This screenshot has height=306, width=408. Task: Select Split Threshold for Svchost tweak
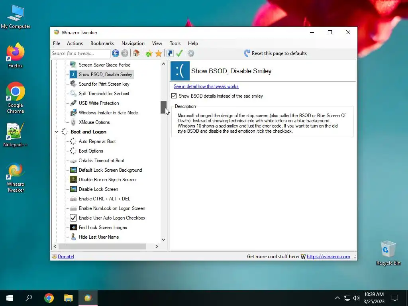104,93
